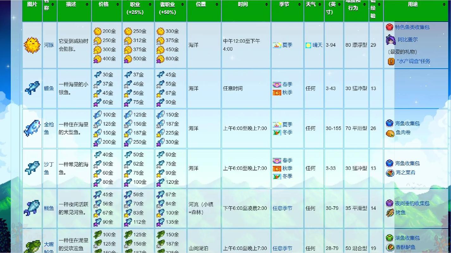This screenshot has height=253, width=451.
Task: Open the 香酥鲈鱼 recipe link
Action: (x=405, y=247)
